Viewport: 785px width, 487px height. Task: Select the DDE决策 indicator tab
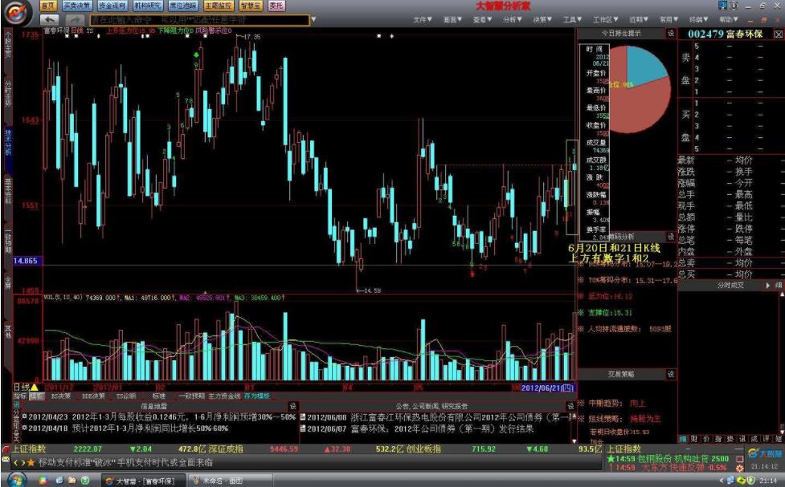click(94, 396)
